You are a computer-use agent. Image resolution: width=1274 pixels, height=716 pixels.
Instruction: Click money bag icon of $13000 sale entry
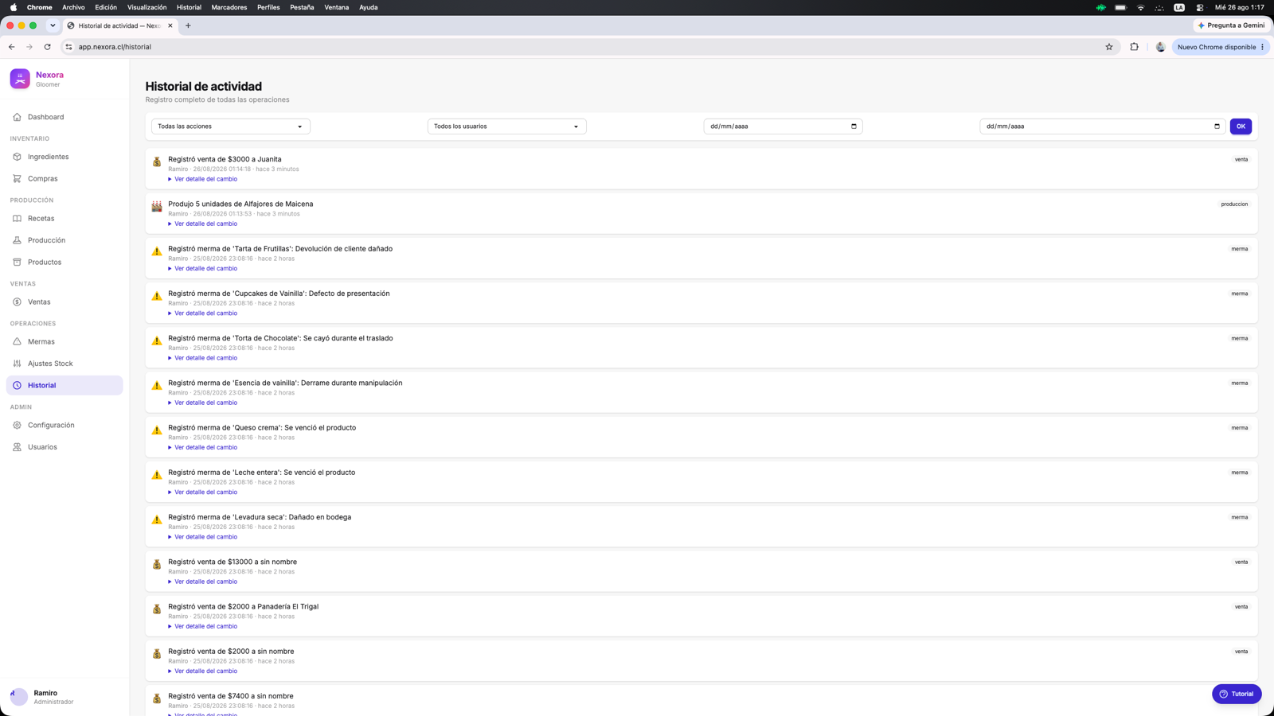click(157, 564)
